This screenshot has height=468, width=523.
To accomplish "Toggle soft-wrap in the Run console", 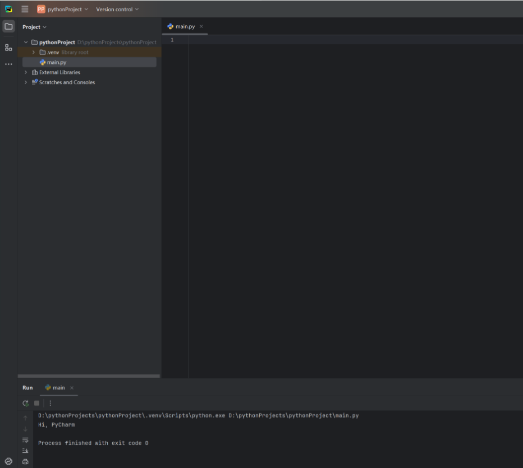I will coord(25,440).
